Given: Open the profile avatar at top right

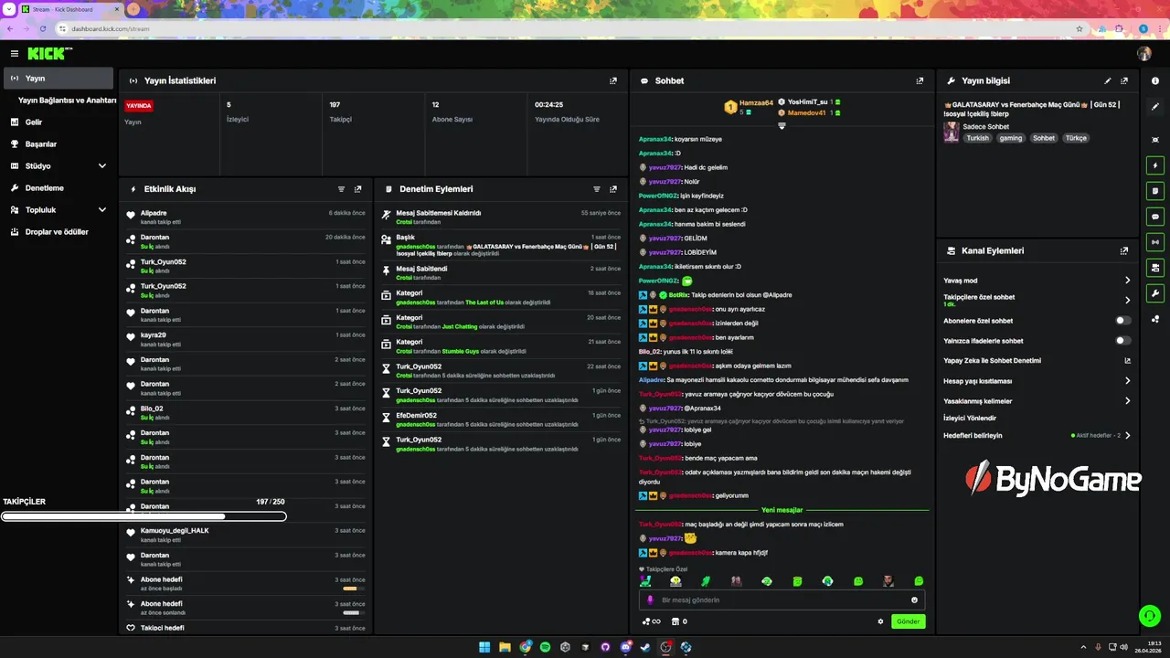Looking at the screenshot, I should point(1144,54).
